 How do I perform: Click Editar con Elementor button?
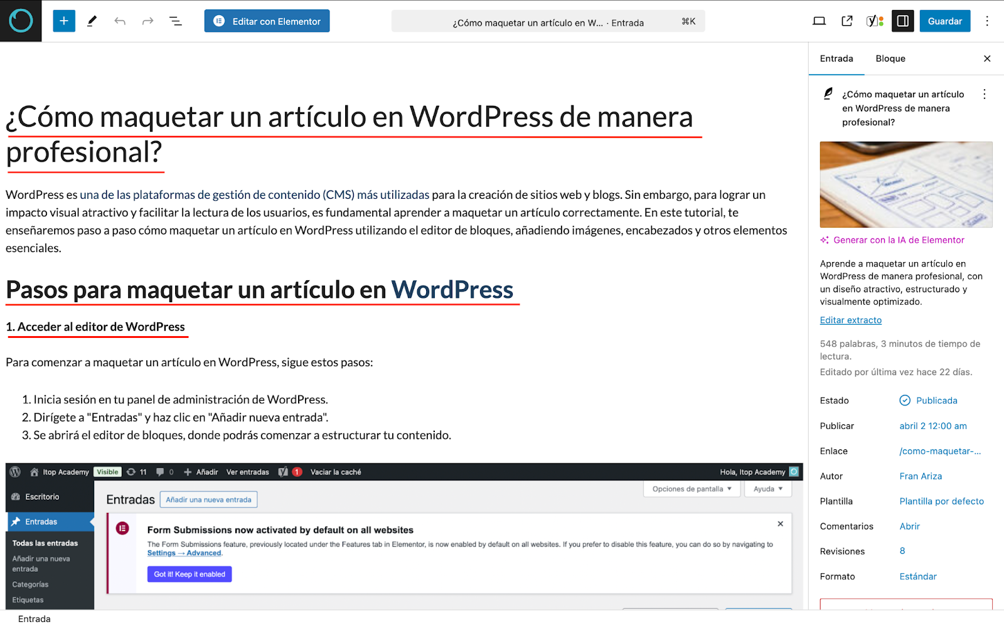point(267,21)
